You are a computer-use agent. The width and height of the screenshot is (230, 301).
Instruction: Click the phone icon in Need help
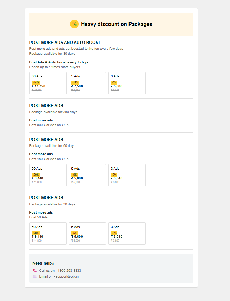pos(35,270)
